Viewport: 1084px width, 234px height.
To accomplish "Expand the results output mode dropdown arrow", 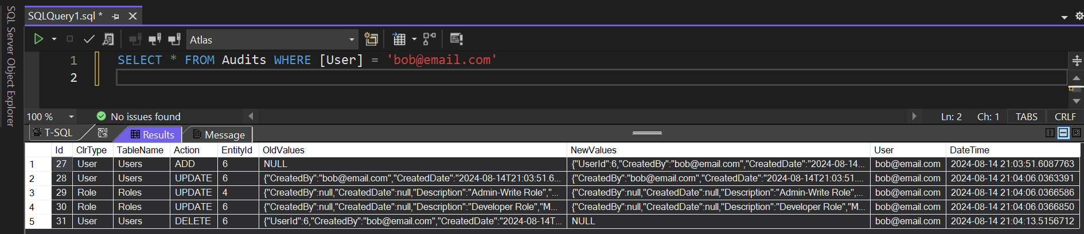I will pos(414,39).
